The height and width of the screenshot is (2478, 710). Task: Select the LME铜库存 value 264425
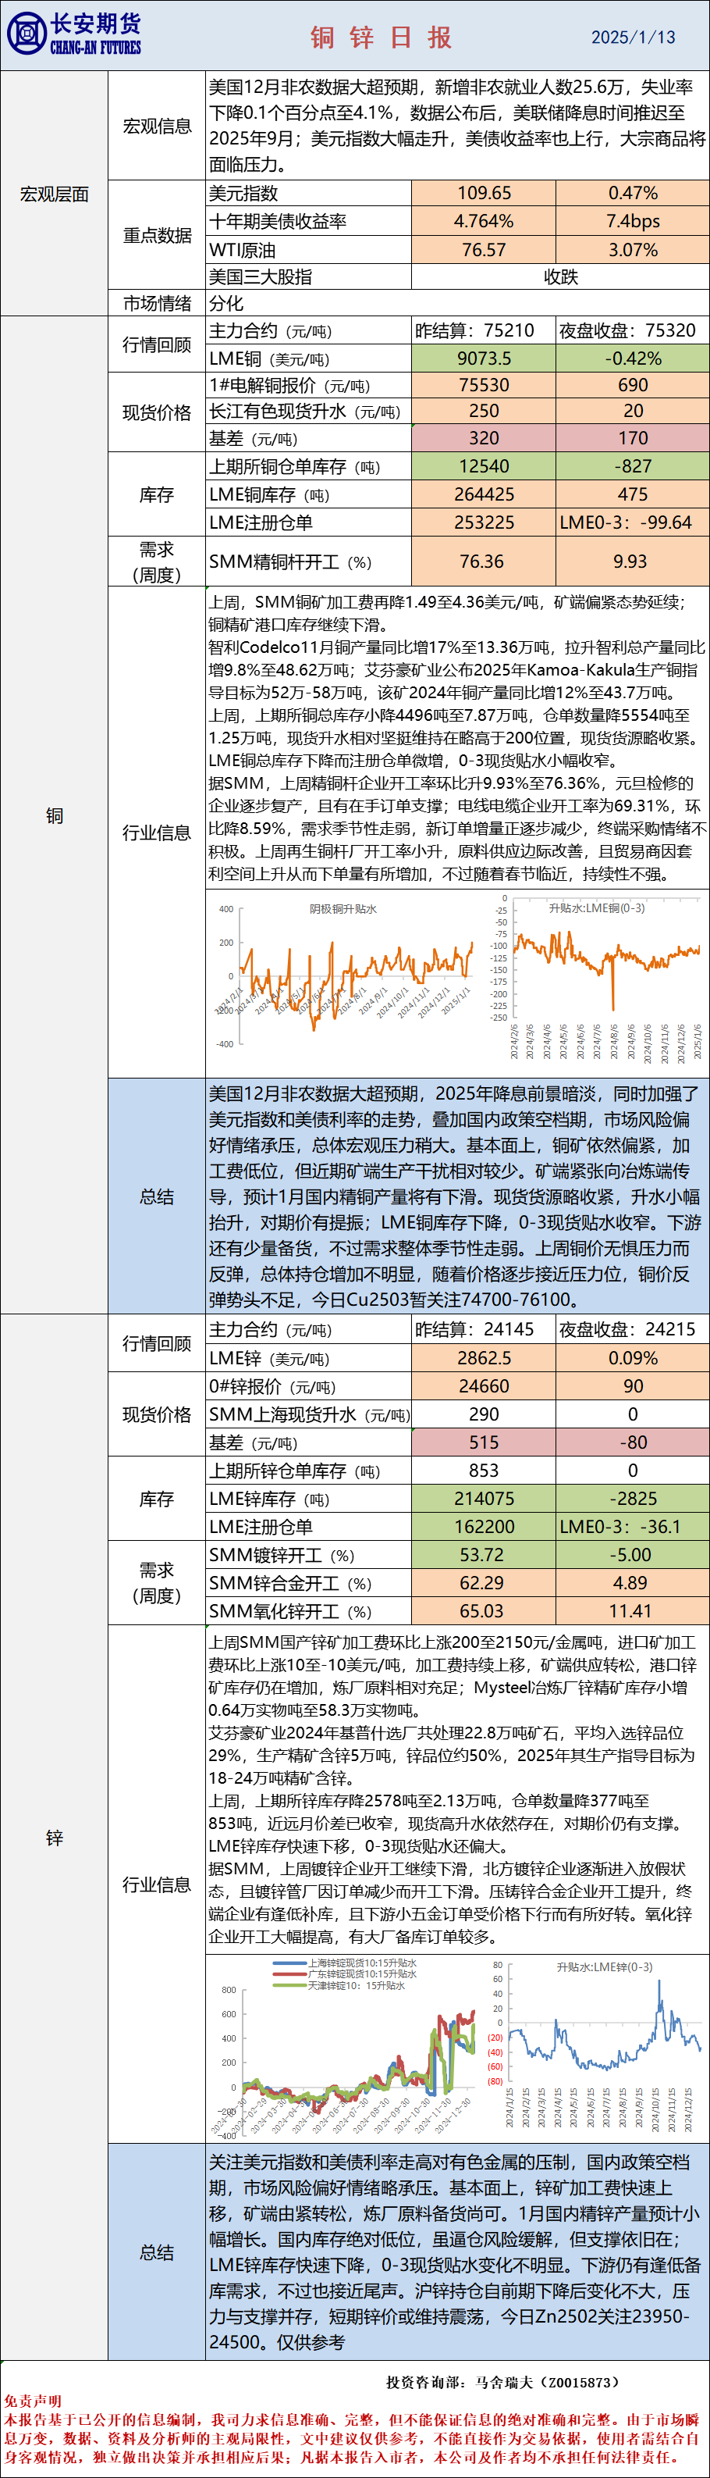coord(483,494)
